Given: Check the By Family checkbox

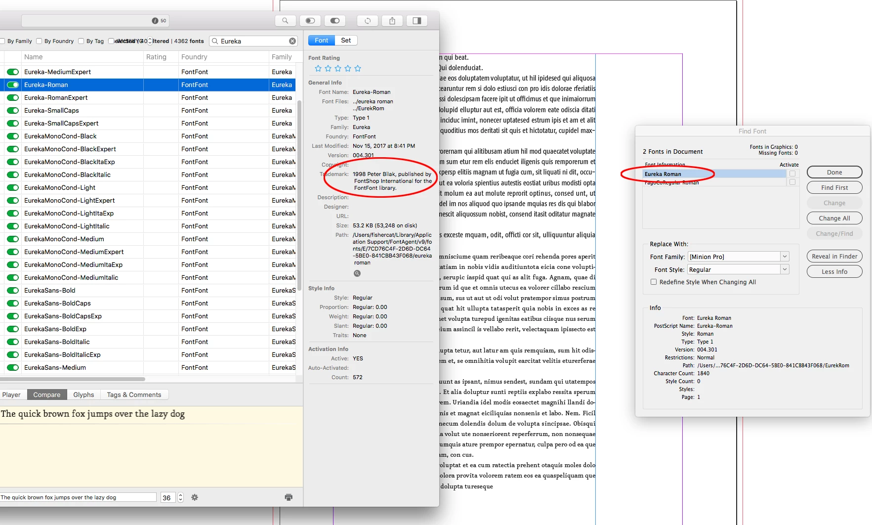Looking at the screenshot, I should (x=2, y=41).
